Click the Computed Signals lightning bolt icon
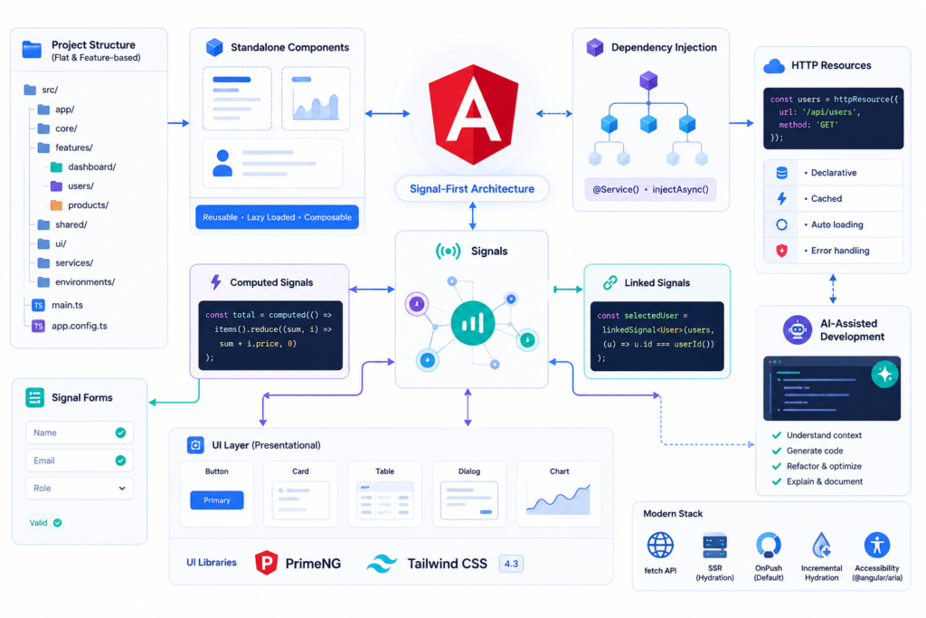 pos(216,282)
